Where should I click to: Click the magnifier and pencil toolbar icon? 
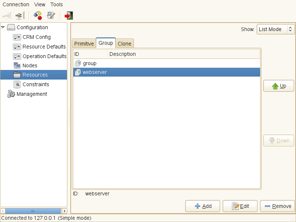tap(51, 16)
